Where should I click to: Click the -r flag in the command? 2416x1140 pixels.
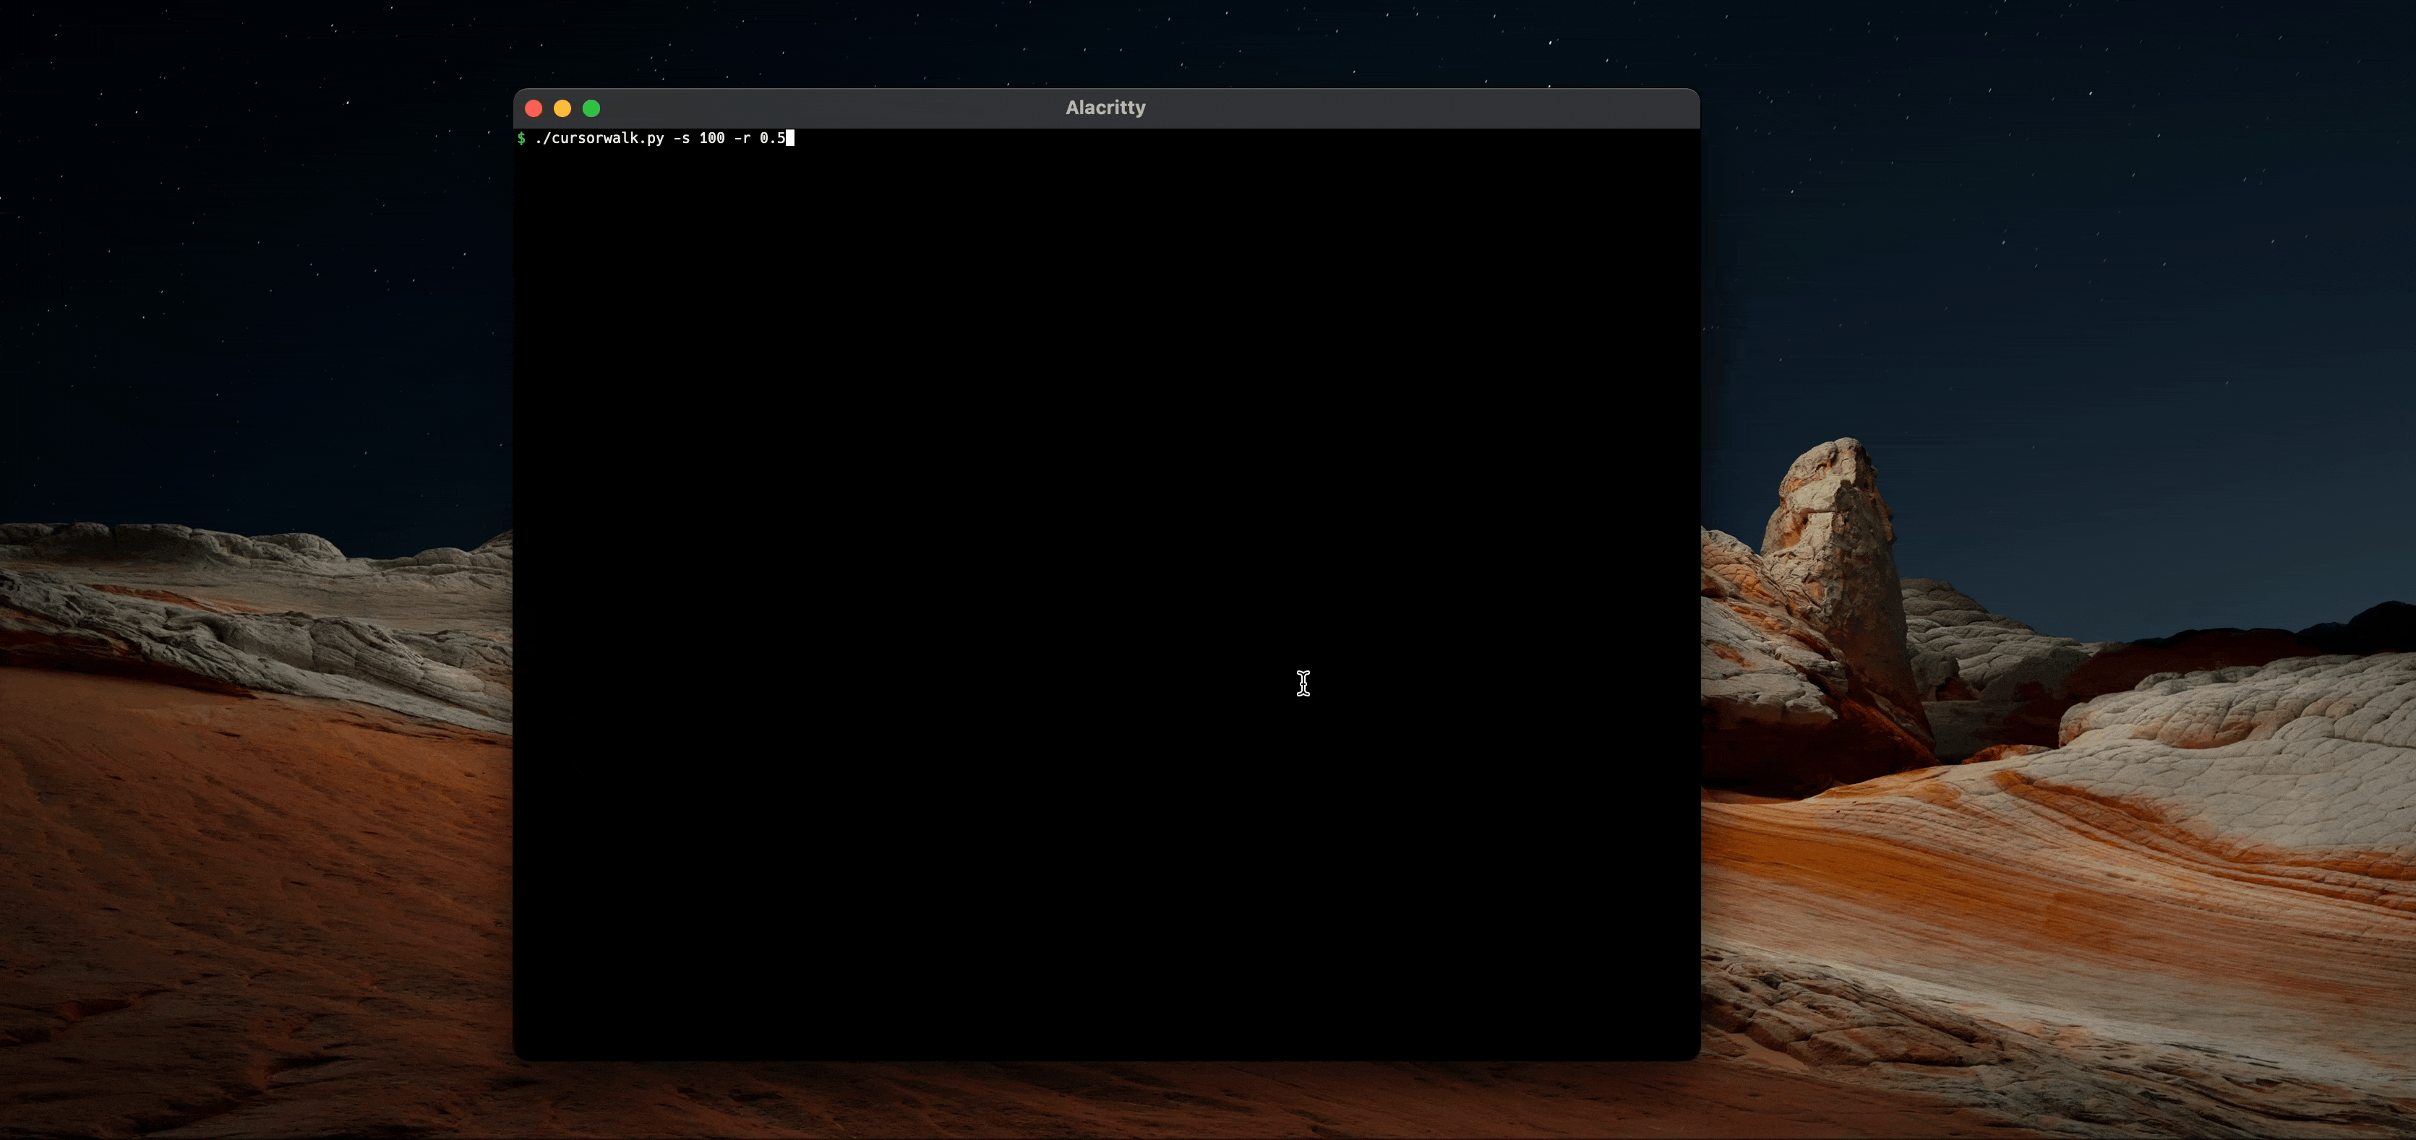742,139
